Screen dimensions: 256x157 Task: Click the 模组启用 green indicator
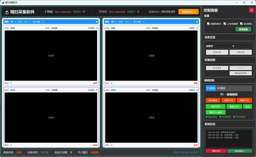click(207, 117)
